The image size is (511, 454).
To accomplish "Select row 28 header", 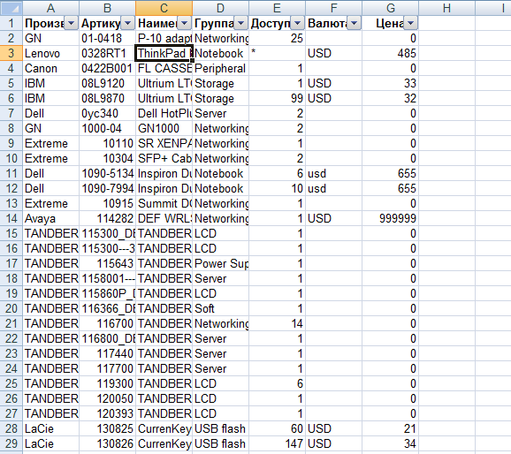I will pyautogui.click(x=11, y=428).
